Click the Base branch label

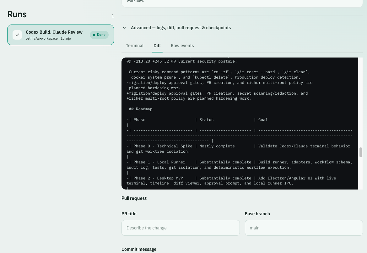tap(257, 214)
